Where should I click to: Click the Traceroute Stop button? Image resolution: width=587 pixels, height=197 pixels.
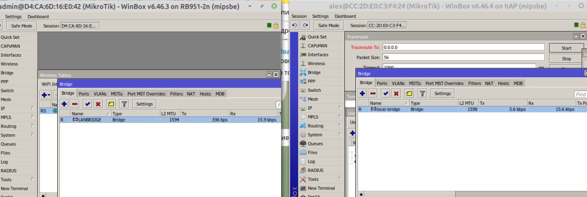coord(566,59)
